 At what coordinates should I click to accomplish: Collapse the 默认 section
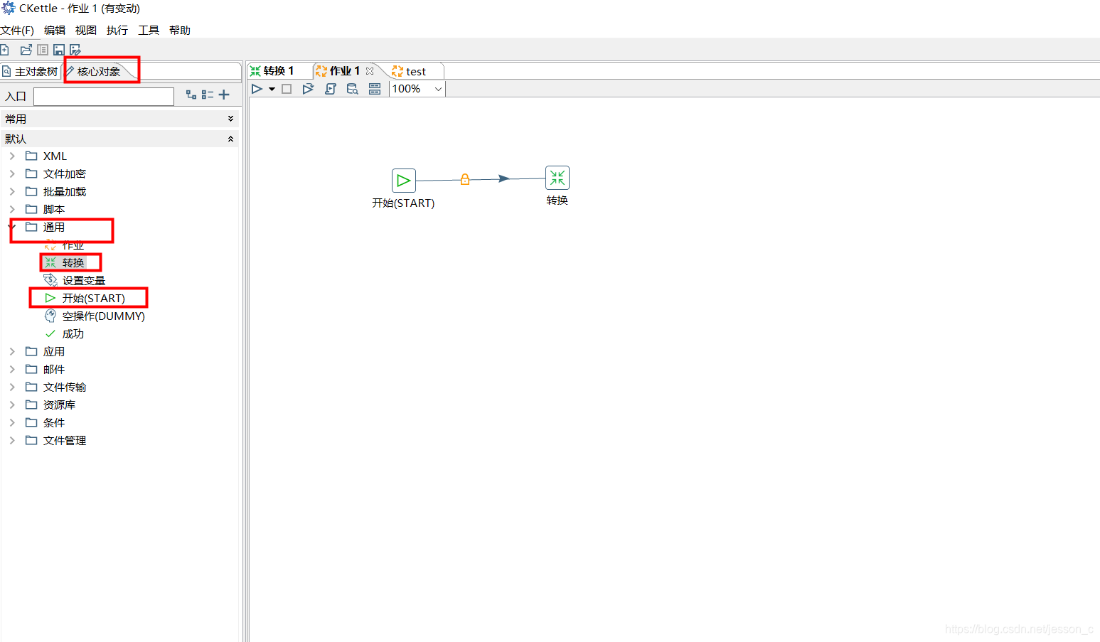coord(230,139)
